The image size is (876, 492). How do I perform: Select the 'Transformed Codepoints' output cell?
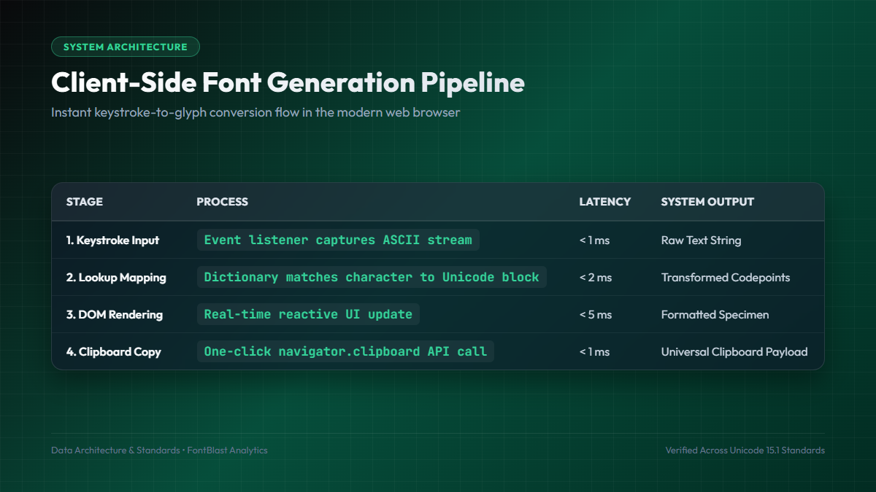point(726,277)
